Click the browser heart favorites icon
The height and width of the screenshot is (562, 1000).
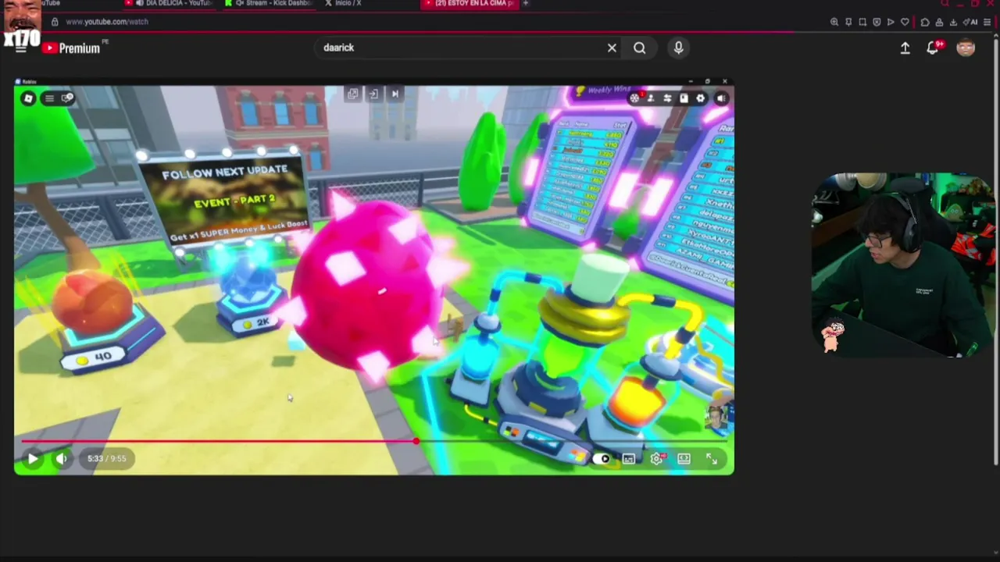click(905, 22)
